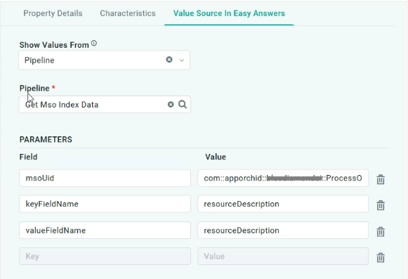Select Value Source In Easy Answers tab
Screen dimensions: 408x279
point(229,13)
